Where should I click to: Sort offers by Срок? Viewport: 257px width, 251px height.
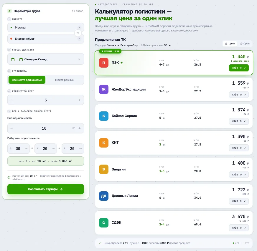[x=245, y=43]
